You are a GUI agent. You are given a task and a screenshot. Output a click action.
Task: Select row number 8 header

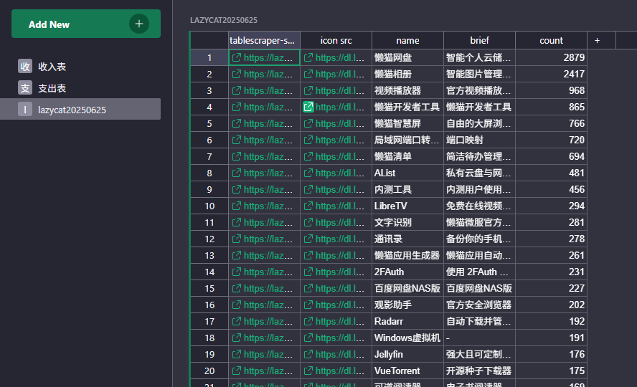[x=209, y=173]
